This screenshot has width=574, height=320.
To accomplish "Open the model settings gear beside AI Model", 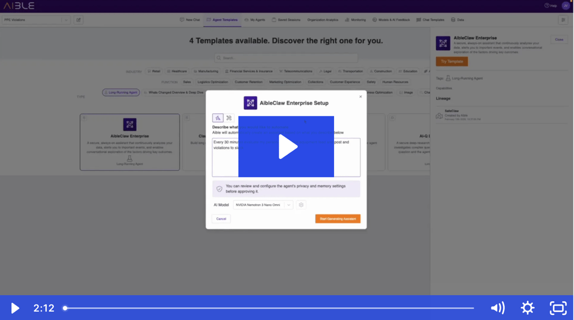I will coord(301,205).
